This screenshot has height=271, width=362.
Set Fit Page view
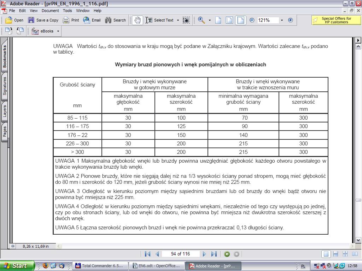tap(229, 20)
